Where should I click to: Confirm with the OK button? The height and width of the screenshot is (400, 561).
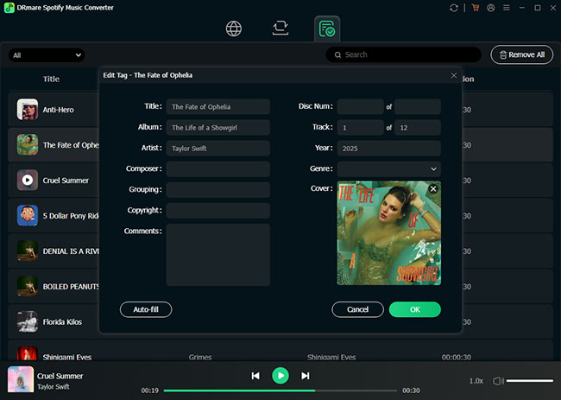[415, 309]
